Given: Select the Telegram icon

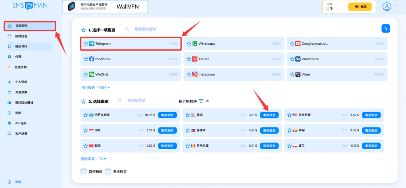Looking at the screenshot, I should coord(92,44).
